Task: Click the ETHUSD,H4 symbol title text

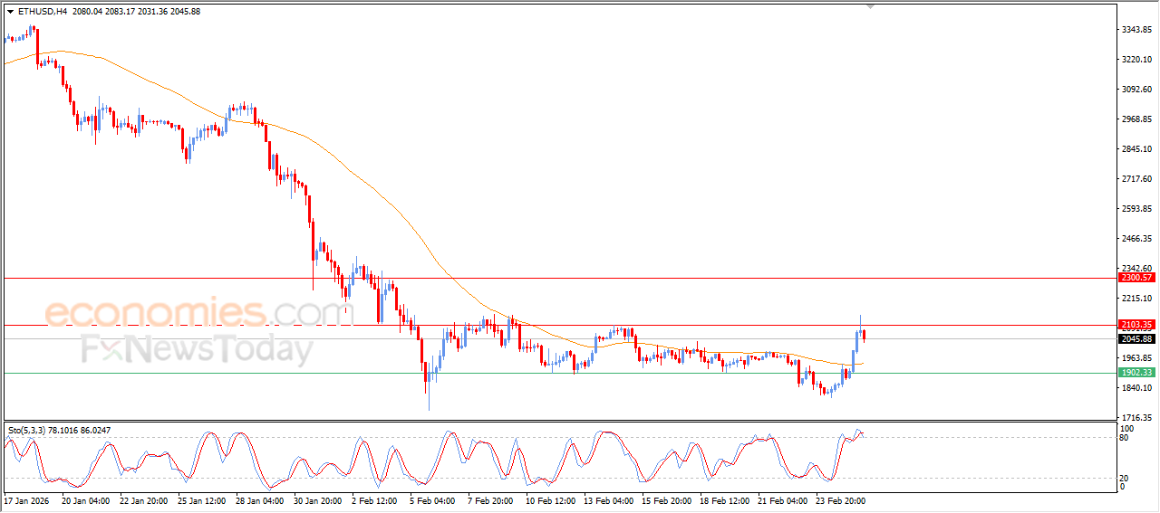Action: coord(43,12)
